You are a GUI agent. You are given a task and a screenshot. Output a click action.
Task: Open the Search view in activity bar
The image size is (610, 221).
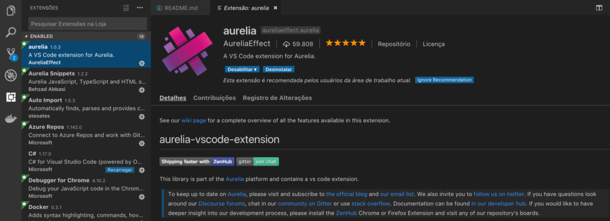click(x=11, y=32)
